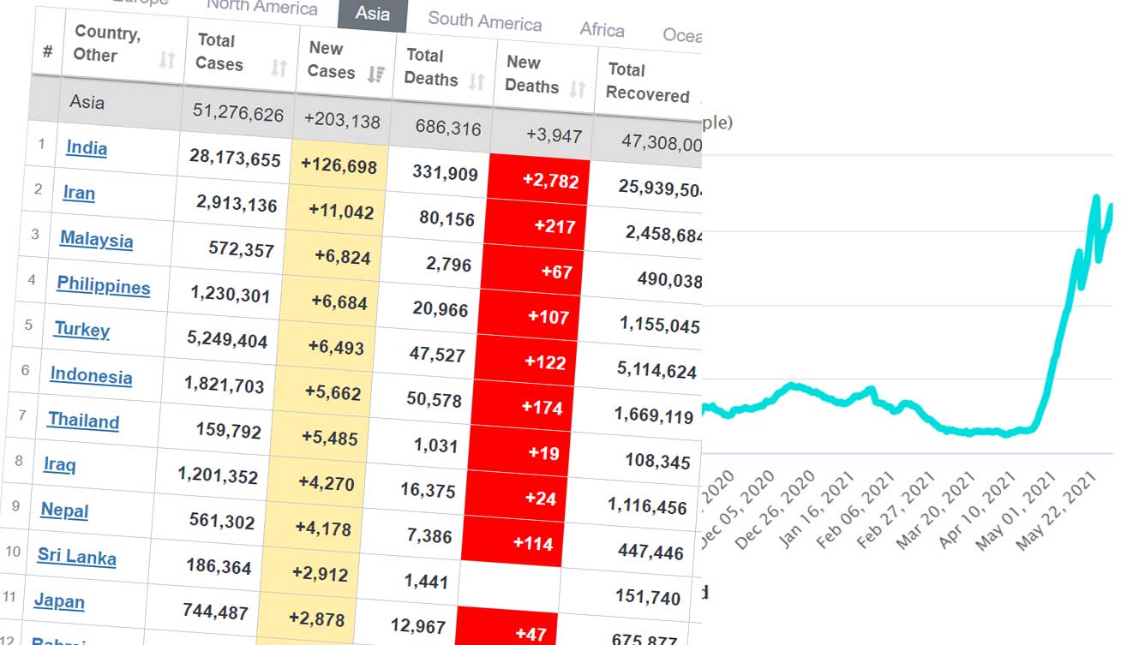Select Japan's total cases 744,487
Screen dimensions: 1139x645
click(x=214, y=611)
